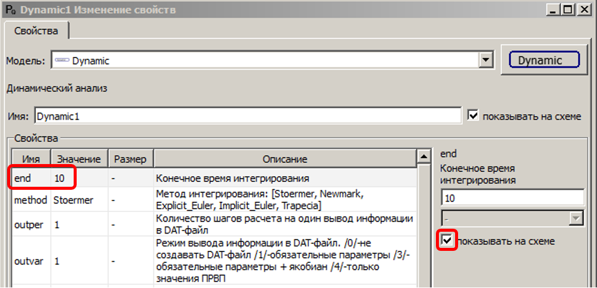Screen dimensions: 597x288
Task: Click the Описание column header
Action: tap(284, 159)
